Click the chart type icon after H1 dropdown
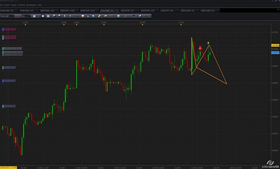 click(x=34, y=16)
